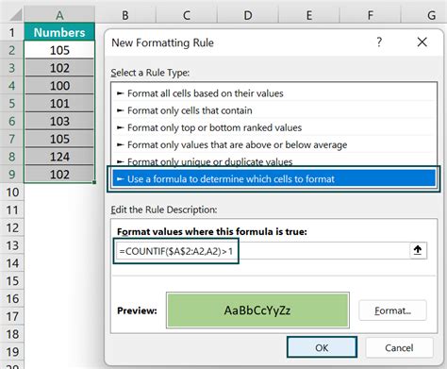Select all cells via corner triangle

click(16, 15)
